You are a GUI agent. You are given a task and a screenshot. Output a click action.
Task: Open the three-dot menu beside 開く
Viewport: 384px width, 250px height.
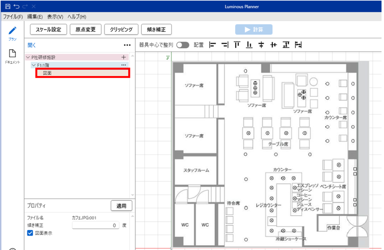[127, 45]
